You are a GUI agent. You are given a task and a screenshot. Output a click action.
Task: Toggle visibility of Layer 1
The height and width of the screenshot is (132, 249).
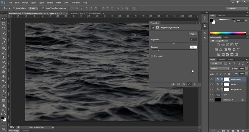point(211,95)
